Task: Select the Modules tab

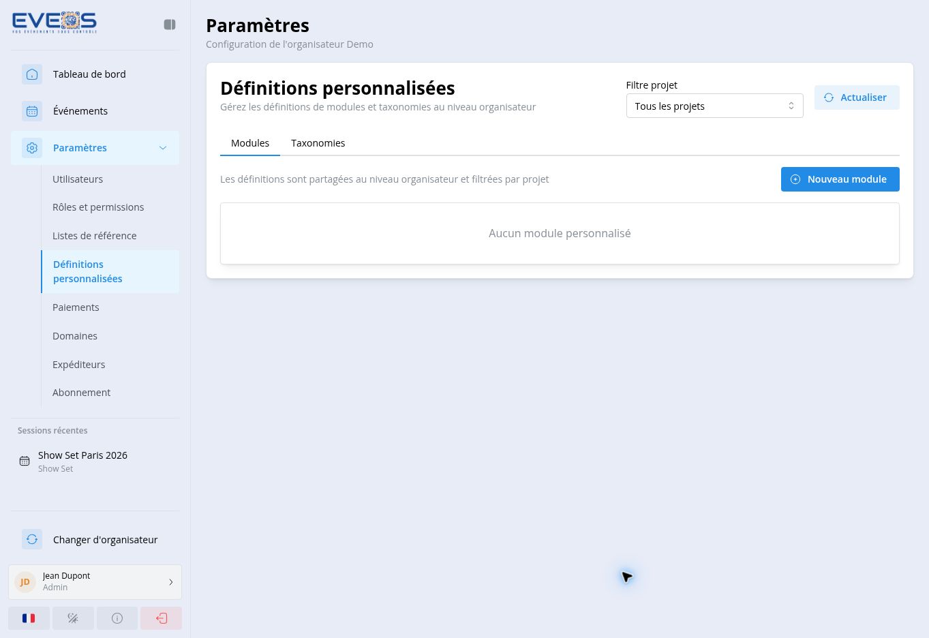Action: click(250, 143)
